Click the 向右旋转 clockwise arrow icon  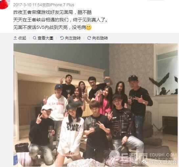[x=89, y=38]
